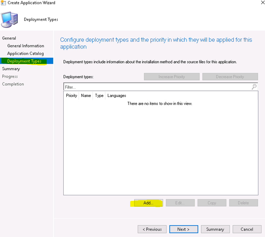Sort by the Priority column header

click(x=71, y=96)
